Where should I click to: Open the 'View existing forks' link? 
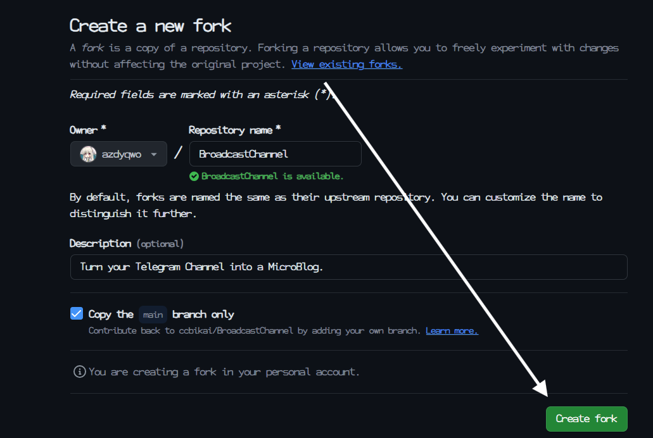[x=346, y=64]
